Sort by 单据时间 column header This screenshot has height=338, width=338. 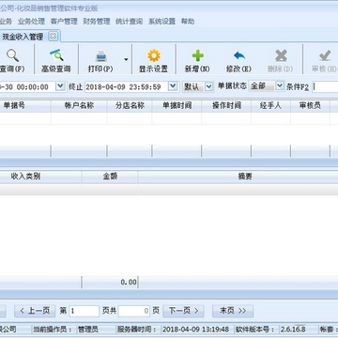[x=177, y=105]
